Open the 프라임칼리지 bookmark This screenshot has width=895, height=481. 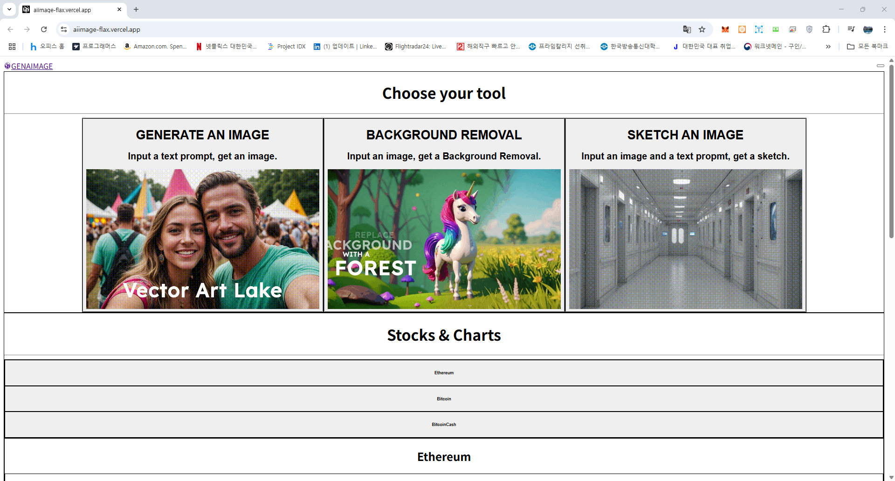559,47
